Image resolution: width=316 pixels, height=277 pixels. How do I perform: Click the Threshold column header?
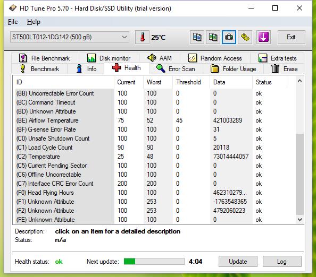coord(192,82)
